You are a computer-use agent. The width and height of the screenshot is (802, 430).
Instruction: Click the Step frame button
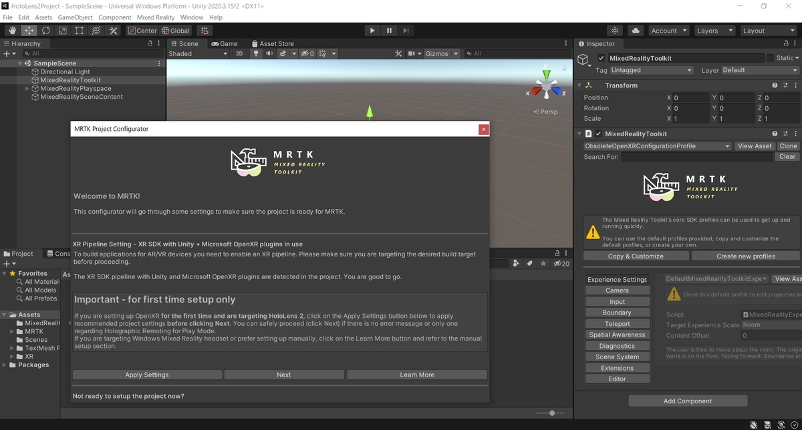coord(406,31)
